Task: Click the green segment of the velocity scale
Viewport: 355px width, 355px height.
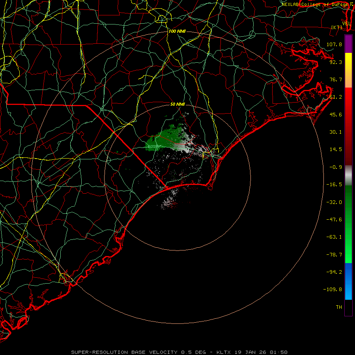Action: (348, 224)
